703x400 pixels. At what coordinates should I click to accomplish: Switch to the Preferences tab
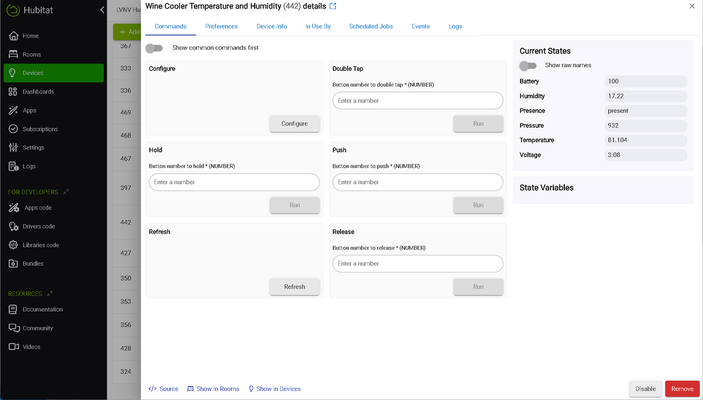[x=221, y=26]
